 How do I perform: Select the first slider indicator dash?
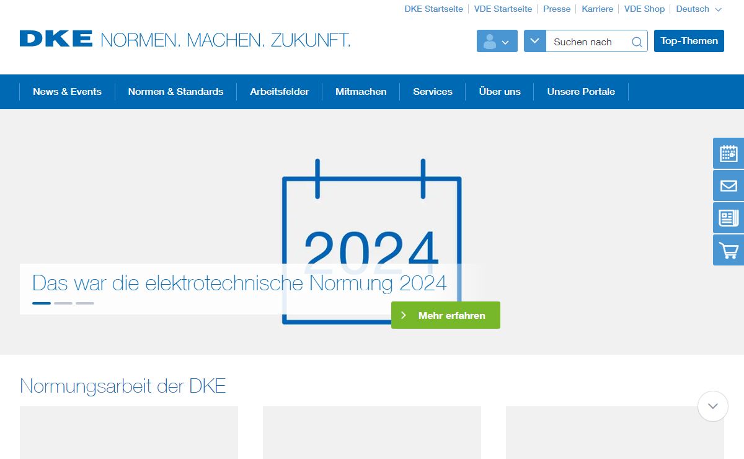42,303
